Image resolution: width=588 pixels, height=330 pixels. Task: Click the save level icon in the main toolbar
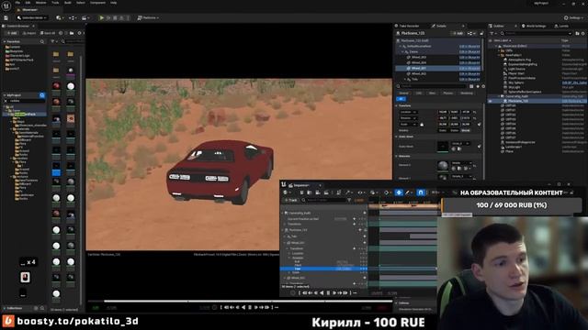click(x=6, y=17)
